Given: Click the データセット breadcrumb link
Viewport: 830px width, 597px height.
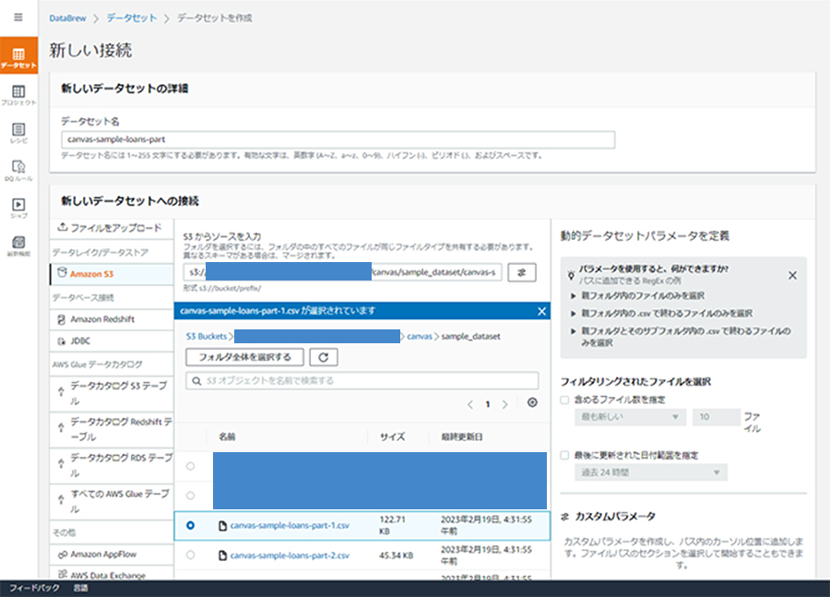Looking at the screenshot, I should click(x=132, y=18).
